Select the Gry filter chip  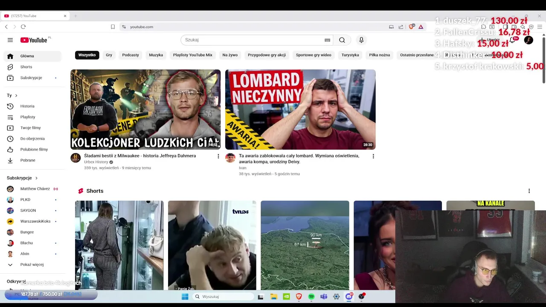click(x=109, y=55)
